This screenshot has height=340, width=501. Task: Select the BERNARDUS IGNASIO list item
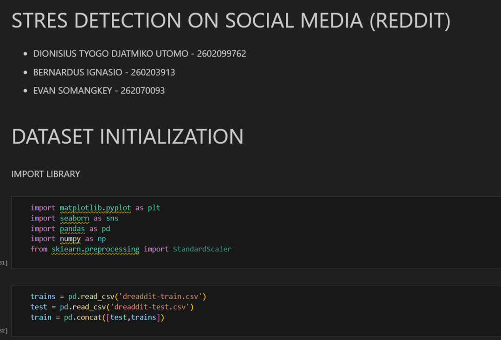(104, 72)
